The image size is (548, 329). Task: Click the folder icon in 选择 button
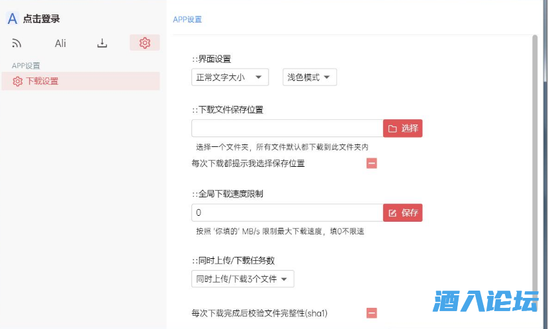[x=392, y=128]
